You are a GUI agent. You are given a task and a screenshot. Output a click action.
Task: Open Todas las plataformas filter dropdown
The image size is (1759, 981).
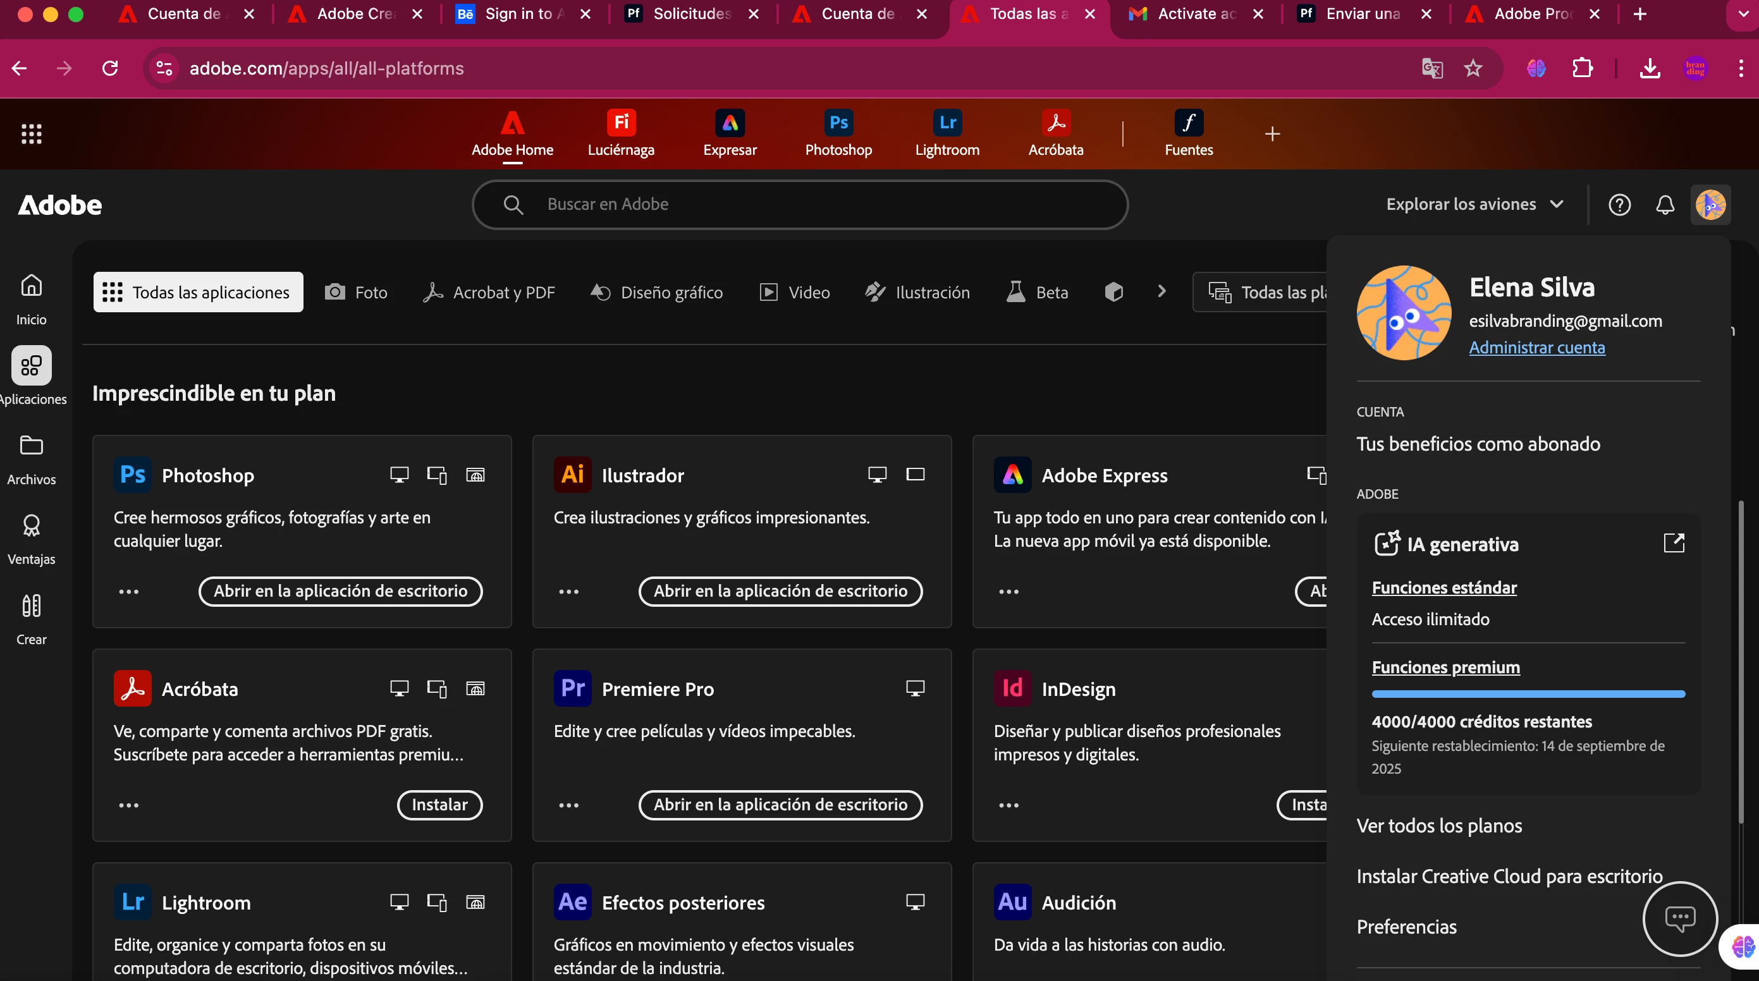point(1266,292)
